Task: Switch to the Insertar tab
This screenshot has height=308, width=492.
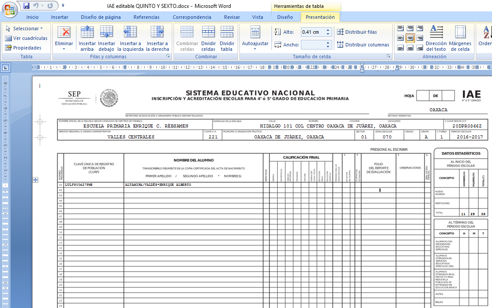Action: (x=59, y=17)
